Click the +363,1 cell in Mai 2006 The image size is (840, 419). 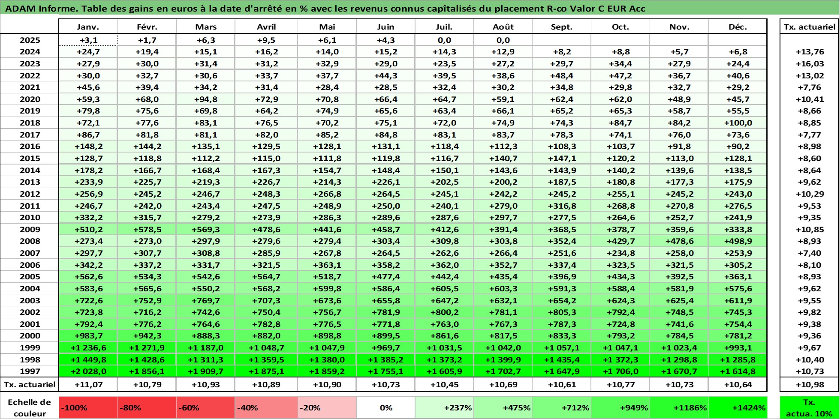click(327, 265)
